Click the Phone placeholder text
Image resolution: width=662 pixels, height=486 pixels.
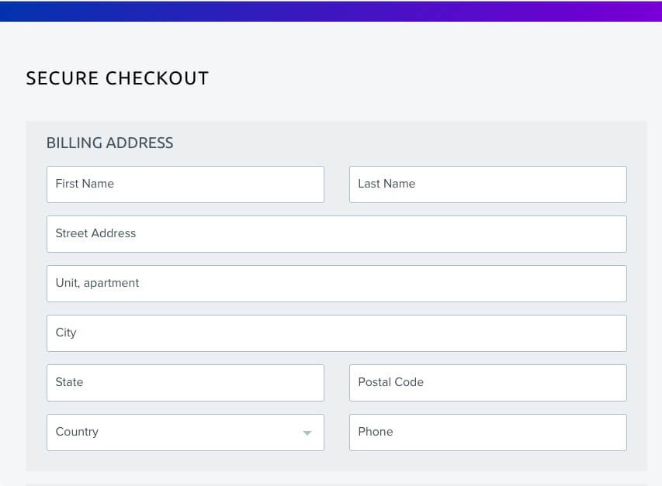tap(376, 432)
